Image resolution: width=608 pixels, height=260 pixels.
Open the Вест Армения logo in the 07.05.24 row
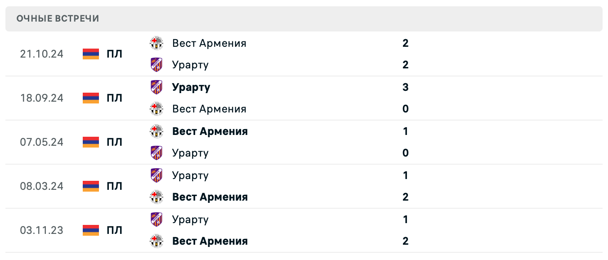(x=156, y=131)
